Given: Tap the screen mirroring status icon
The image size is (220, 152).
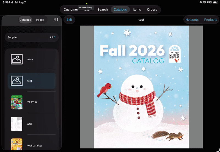Looking at the screenshot, I should click(x=204, y=2).
